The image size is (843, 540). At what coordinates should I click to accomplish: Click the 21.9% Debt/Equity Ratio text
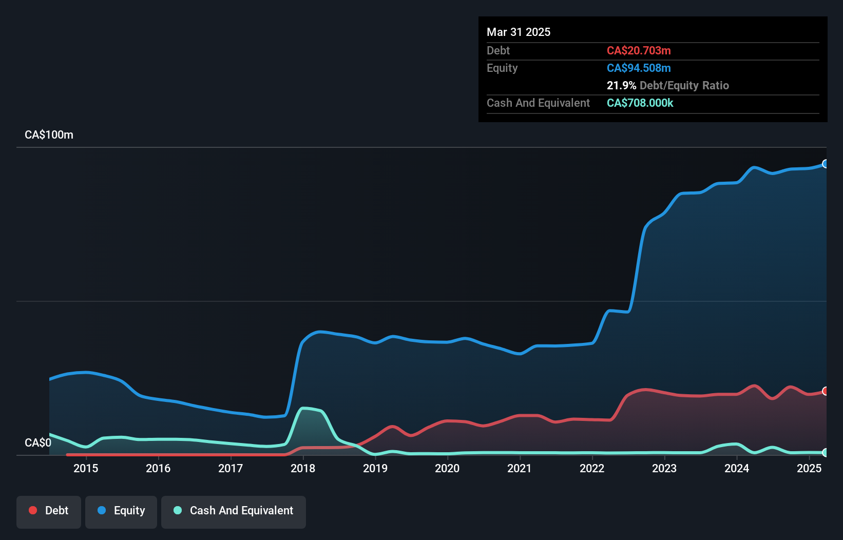coord(668,85)
